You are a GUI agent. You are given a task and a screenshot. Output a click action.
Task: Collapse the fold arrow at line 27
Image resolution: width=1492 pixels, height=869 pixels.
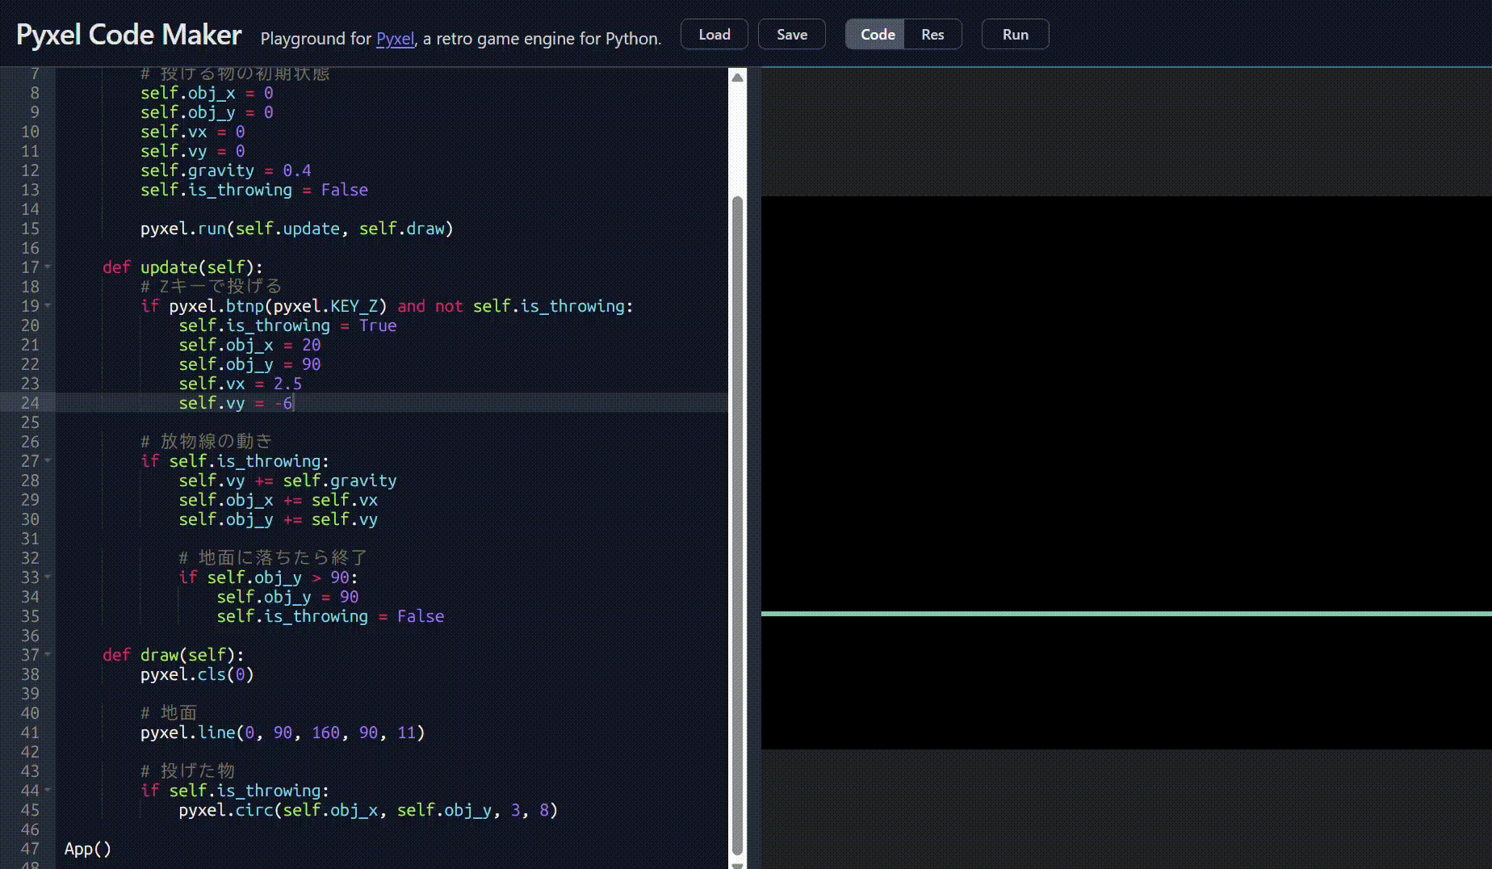coord(48,460)
